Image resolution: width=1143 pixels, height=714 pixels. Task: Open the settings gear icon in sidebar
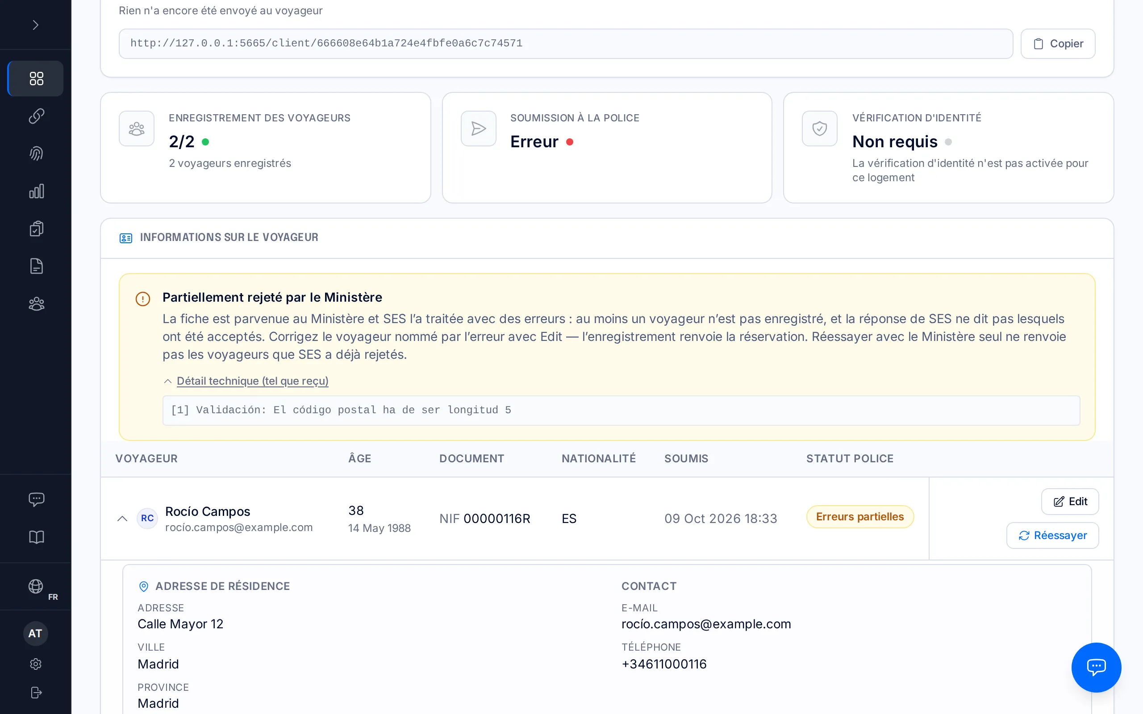36,664
